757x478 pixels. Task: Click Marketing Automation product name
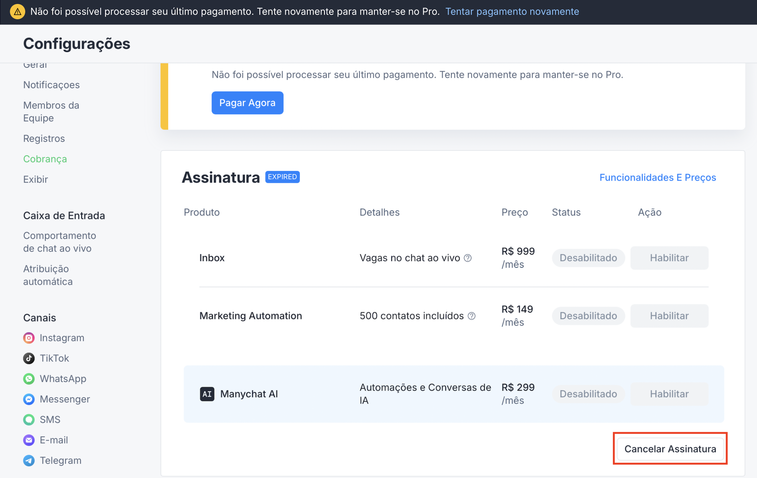(x=250, y=316)
